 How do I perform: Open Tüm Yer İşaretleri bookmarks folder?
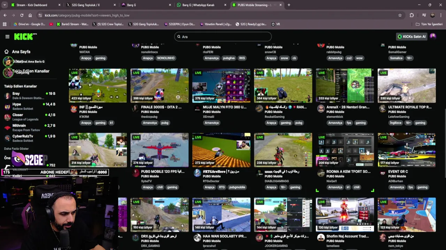point(429,24)
